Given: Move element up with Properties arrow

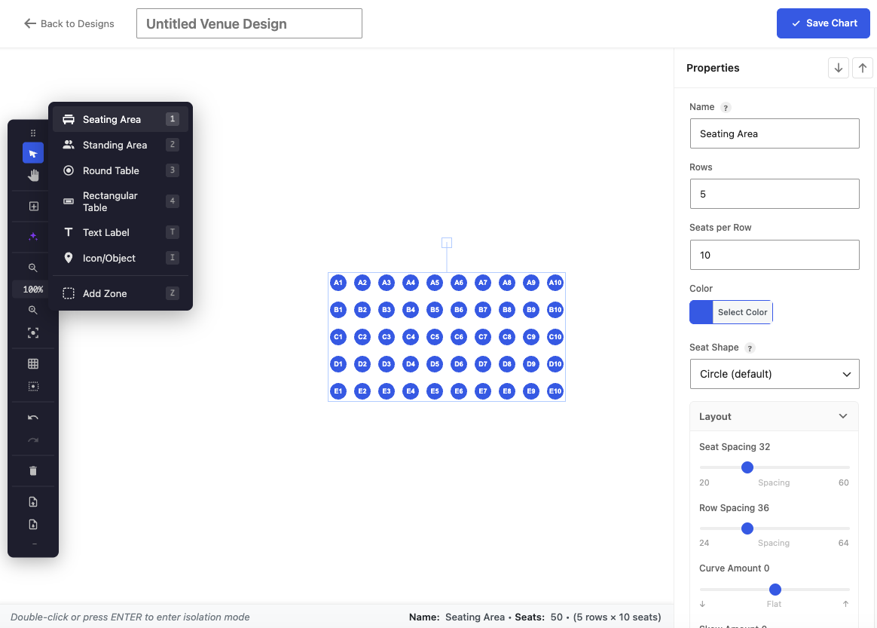Looking at the screenshot, I should (x=863, y=68).
